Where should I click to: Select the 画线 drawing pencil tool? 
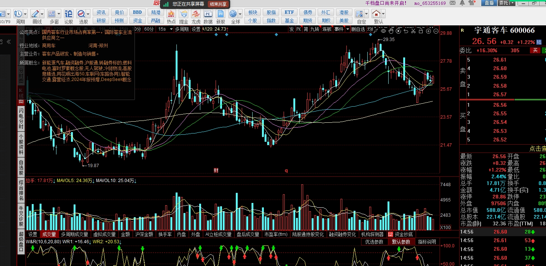pyautogui.click(x=36, y=14)
